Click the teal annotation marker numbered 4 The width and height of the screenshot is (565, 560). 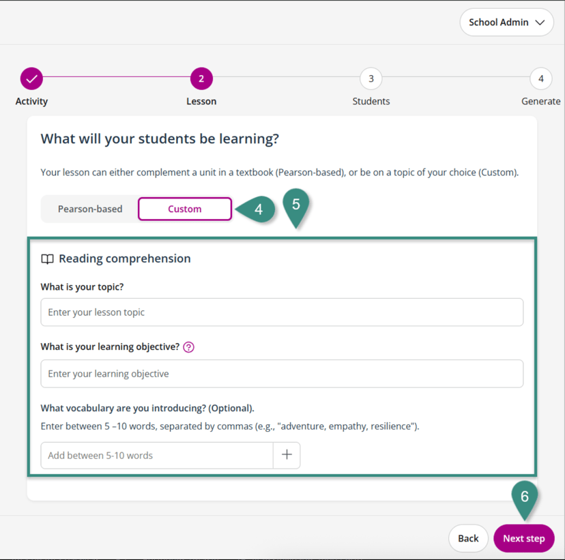[x=258, y=209]
